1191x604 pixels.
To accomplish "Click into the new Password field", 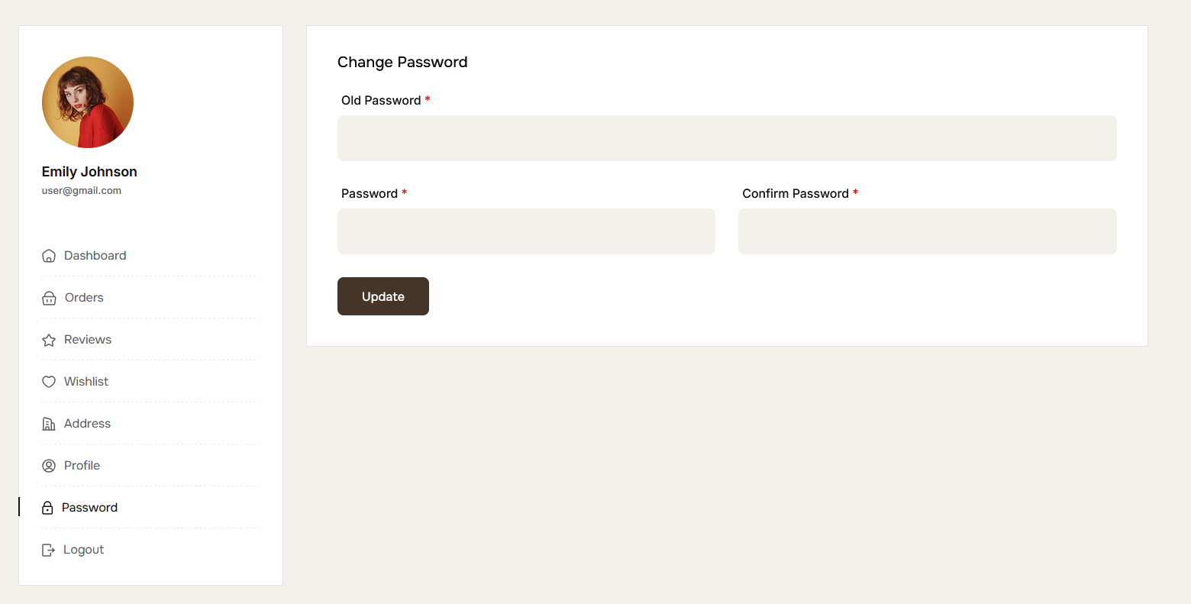I will coord(526,231).
